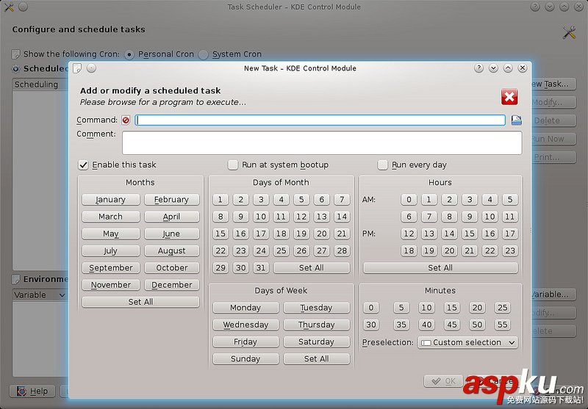Image resolution: width=588 pixels, height=409 pixels.
Task: Toggle hour 23 in Hours
Action: point(510,250)
